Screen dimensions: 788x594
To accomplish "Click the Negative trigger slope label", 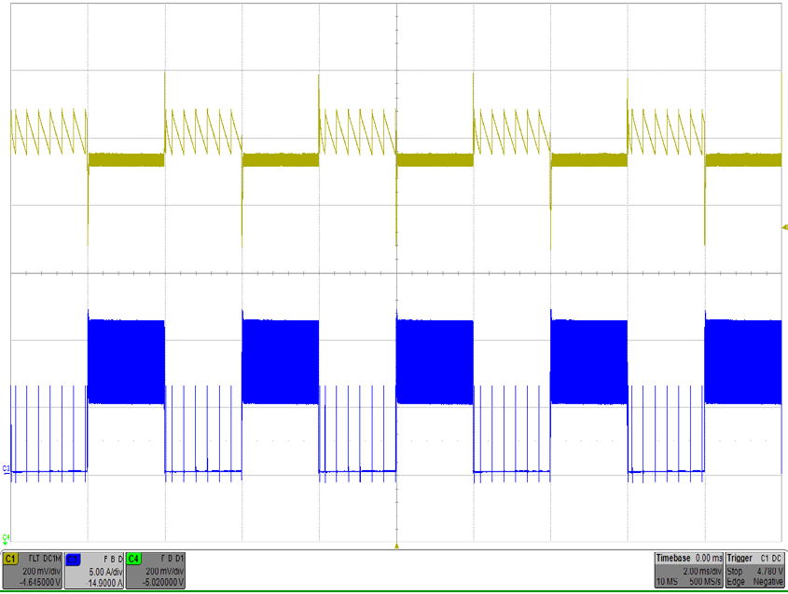I will pyautogui.click(x=768, y=582).
